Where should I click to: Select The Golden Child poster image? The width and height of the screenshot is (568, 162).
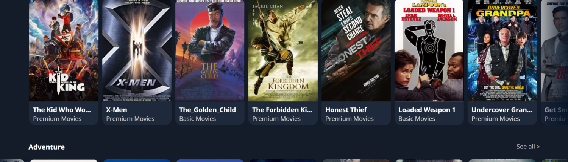(210, 50)
